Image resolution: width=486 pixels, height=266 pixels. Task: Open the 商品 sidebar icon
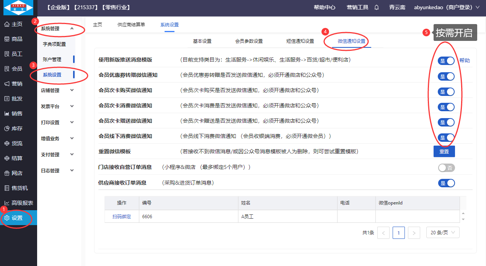[x=7, y=39]
